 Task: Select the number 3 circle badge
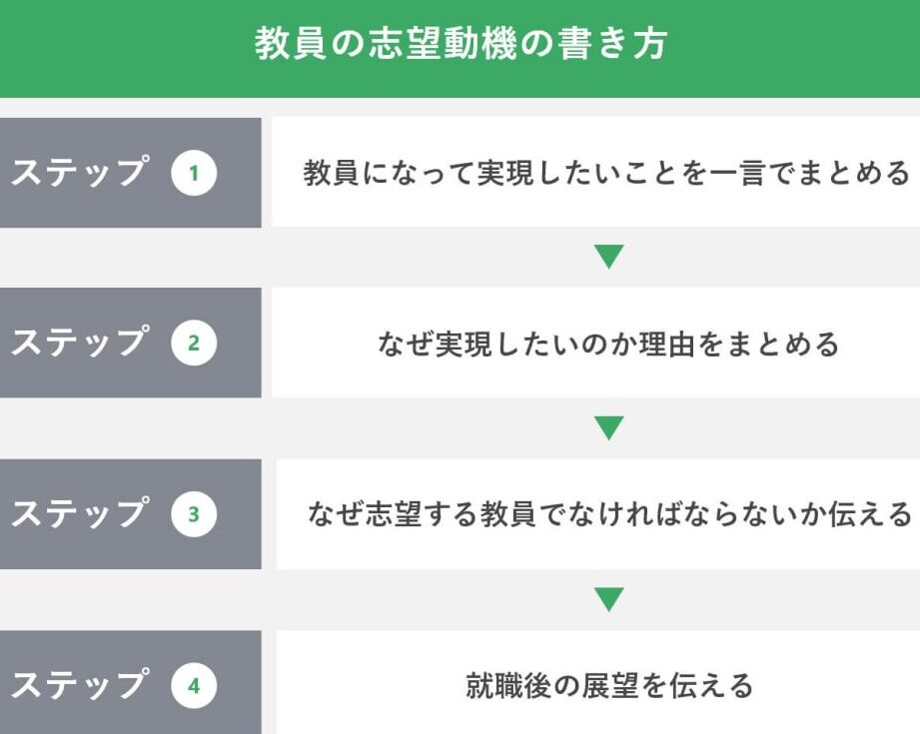point(194,515)
